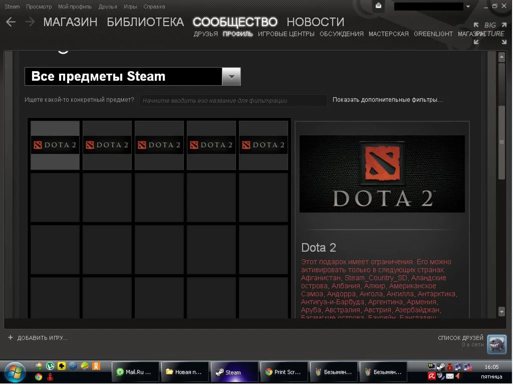The width and height of the screenshot is (513, 385).
Task: Open the 'Все предметы Steam' dropdown
Action: (230, 76)
